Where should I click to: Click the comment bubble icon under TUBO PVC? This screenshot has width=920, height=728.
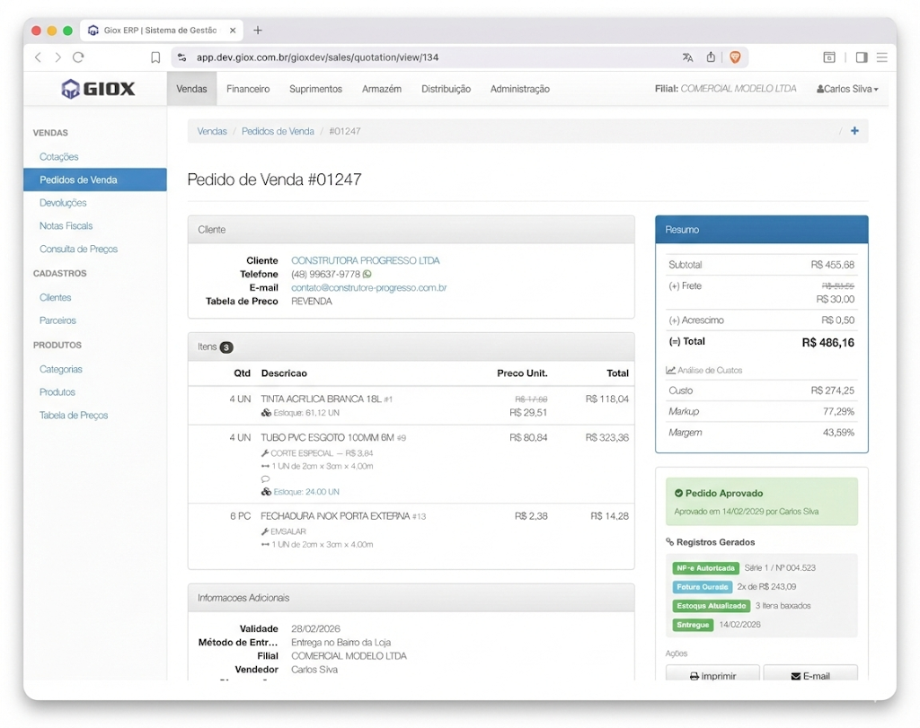(265, 479)
